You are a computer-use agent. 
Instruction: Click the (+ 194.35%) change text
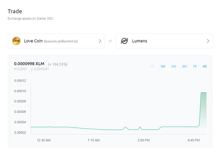58,64
